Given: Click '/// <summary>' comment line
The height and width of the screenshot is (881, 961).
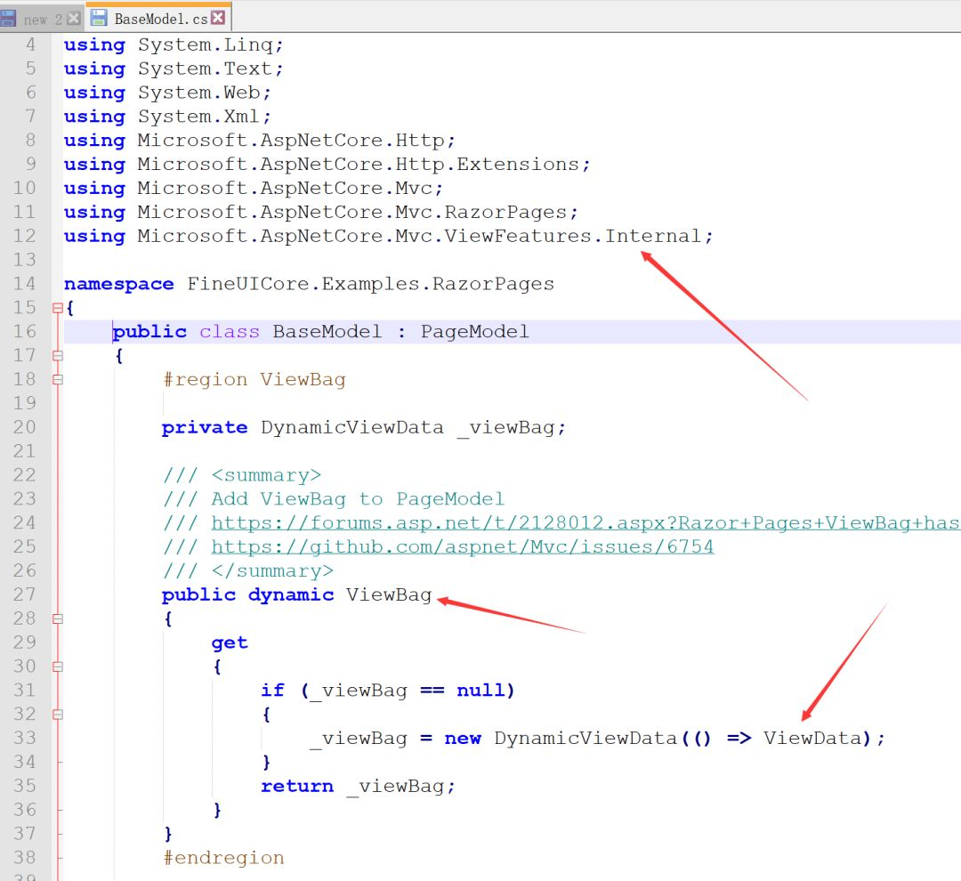Looking at the screenshot, I should pos(242,475).
